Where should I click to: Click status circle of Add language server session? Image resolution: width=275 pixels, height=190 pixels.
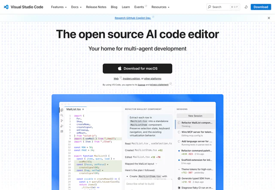click(179, 141)
